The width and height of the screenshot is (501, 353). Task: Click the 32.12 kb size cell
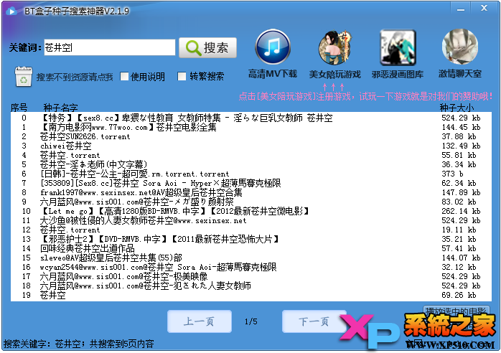point(459,267)
